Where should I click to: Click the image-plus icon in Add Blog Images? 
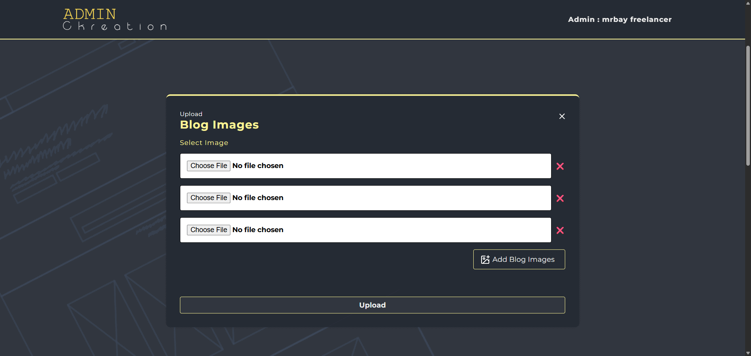(x=485, y=259)
